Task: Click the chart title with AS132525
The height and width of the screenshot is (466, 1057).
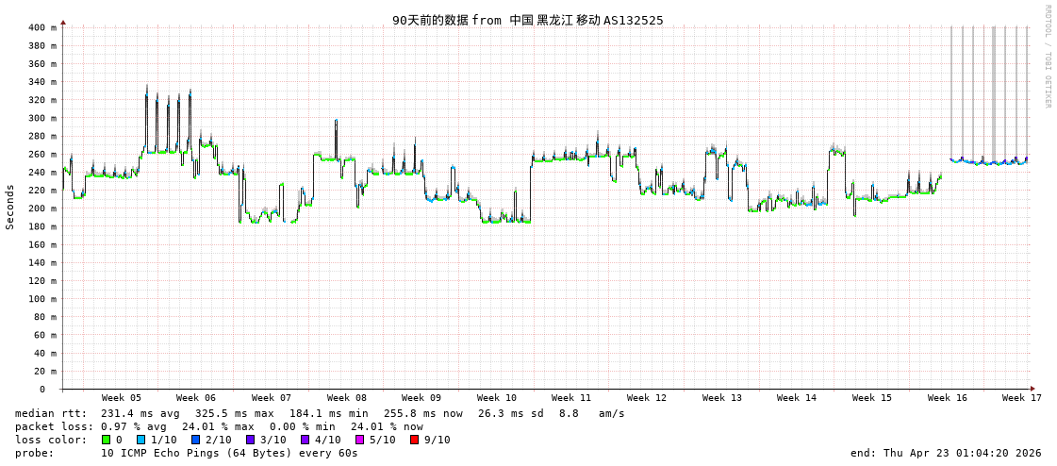Action: 527,21
